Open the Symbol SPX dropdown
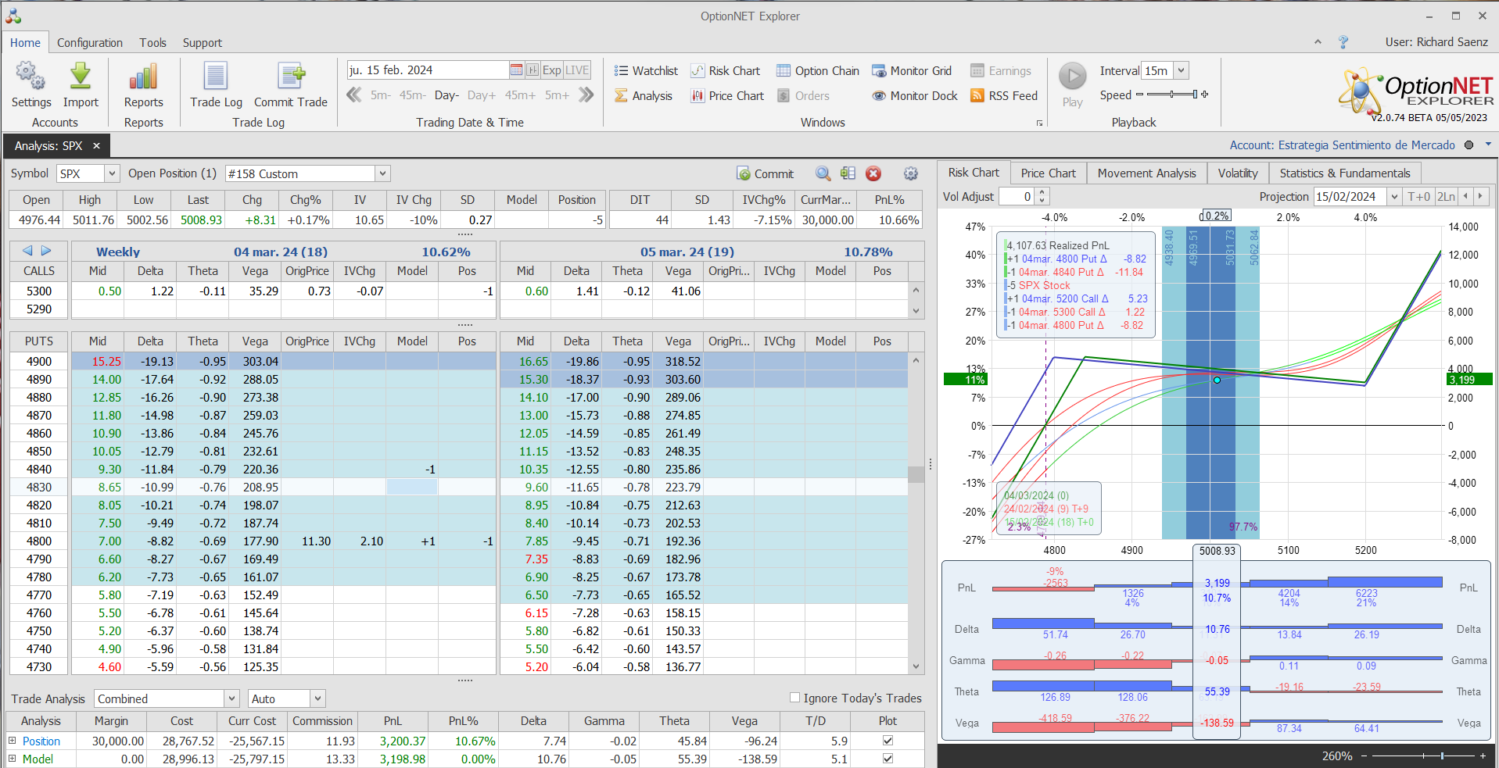 click(112, 173)
